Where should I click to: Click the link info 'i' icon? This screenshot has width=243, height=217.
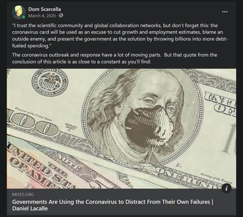click(x=226, y=188)
